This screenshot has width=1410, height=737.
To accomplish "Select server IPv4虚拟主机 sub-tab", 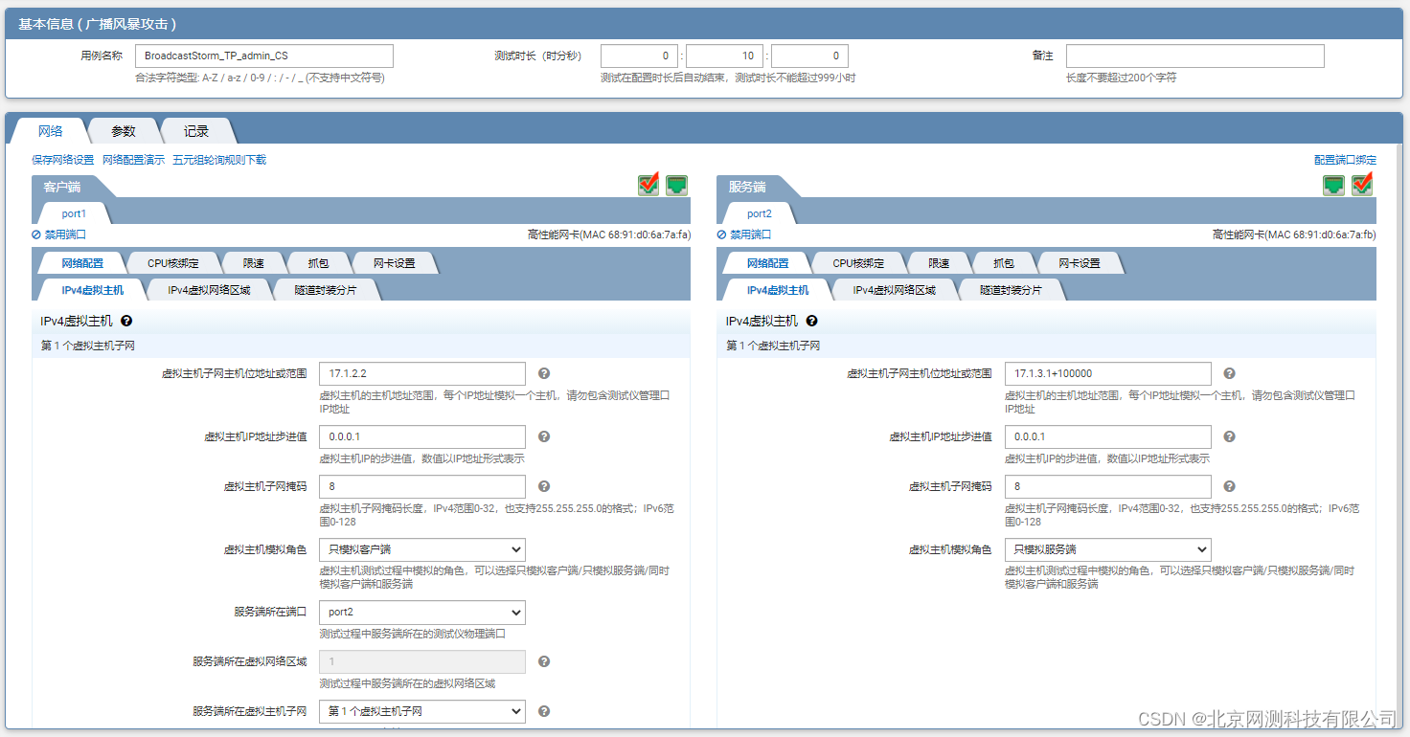I will pos(778,290).
